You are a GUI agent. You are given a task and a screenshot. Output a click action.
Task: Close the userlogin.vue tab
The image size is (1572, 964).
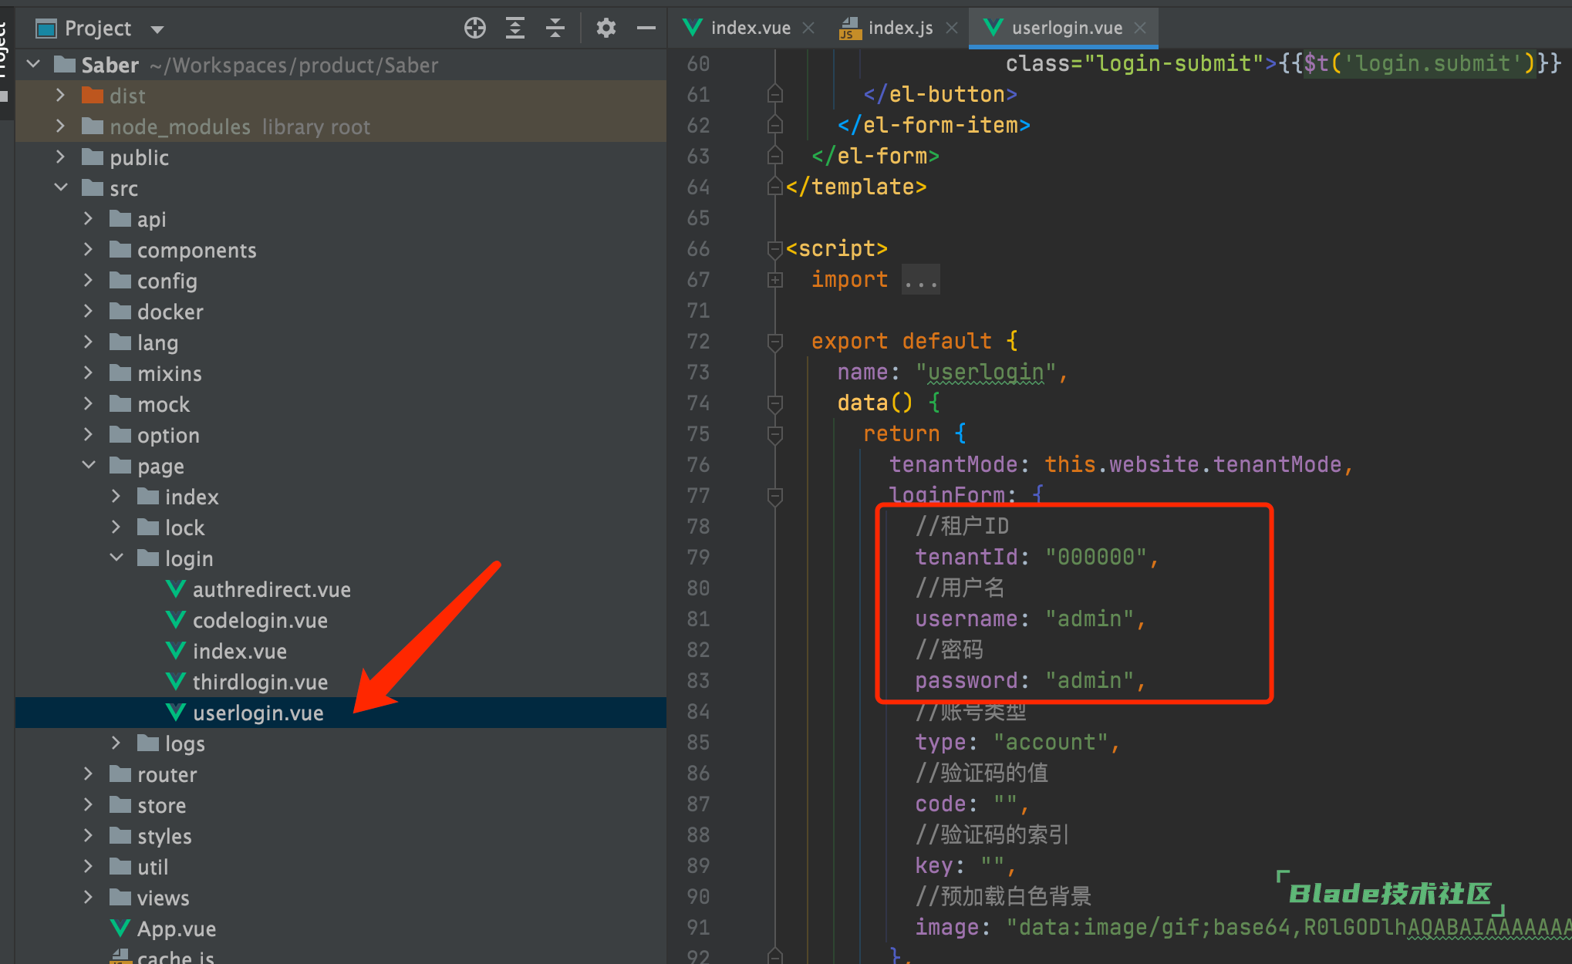(1140, 28)
